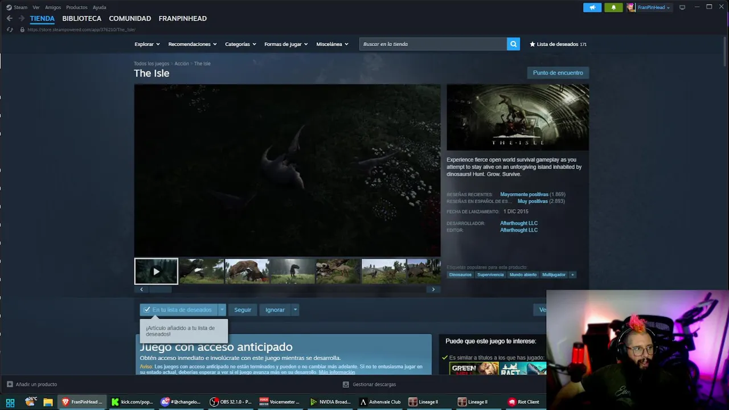Viewport: 729px width, 410px height.
Task: Click the Más información link
Action: coord(337,372)
